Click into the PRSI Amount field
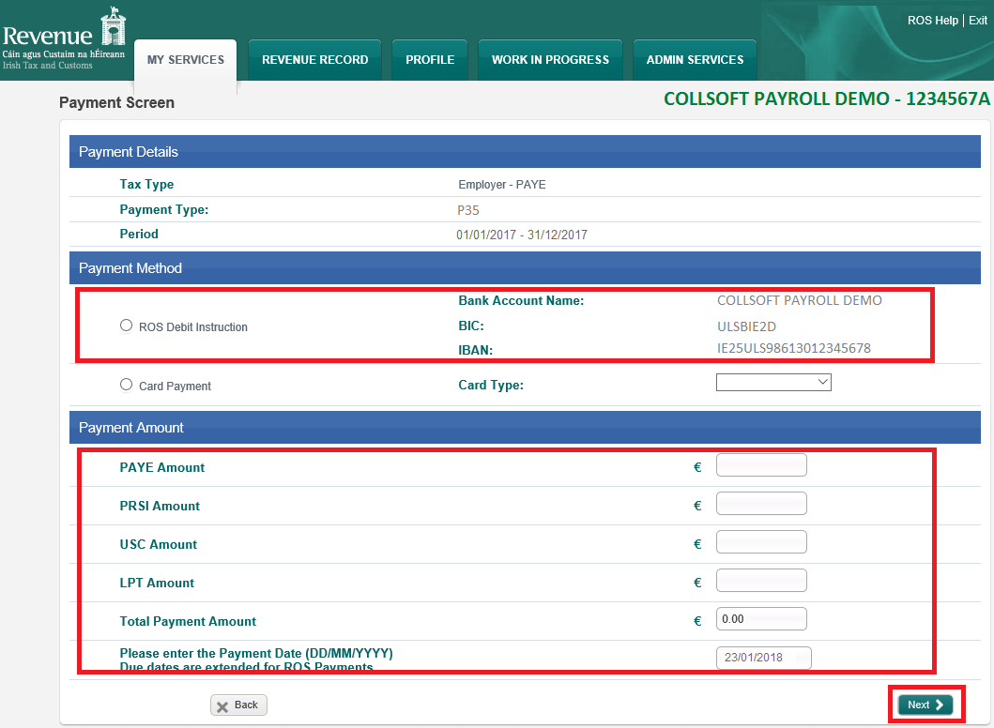Viewport: 994px width, 728px height. coord(761,505)
